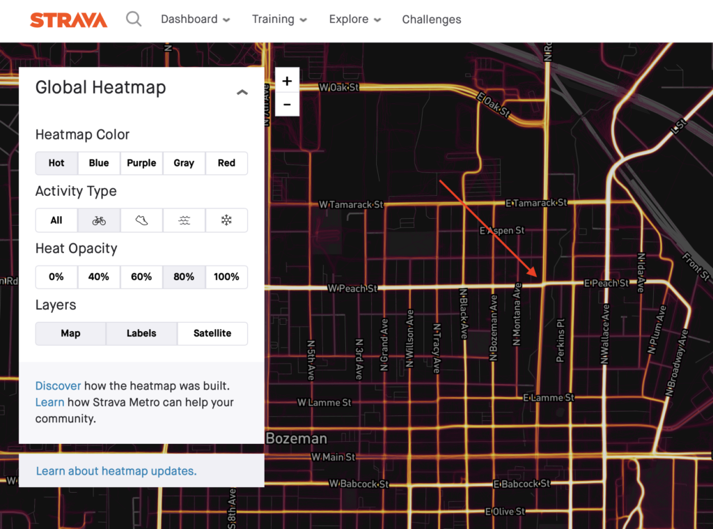
Task: Set heatmap color to Red
Action: (226, 163)
